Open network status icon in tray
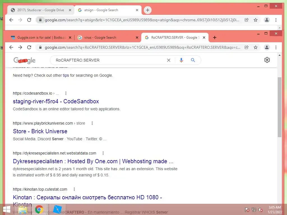Viewport: 287px width, 215px height. point(254,210)
